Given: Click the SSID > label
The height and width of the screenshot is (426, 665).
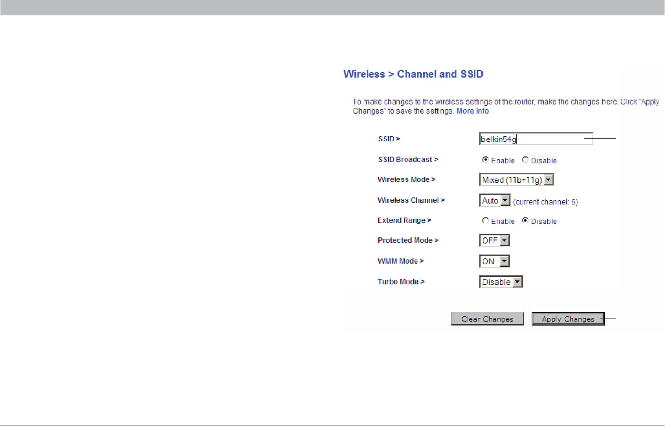Looking at the screenshot, I should (389, 139).
